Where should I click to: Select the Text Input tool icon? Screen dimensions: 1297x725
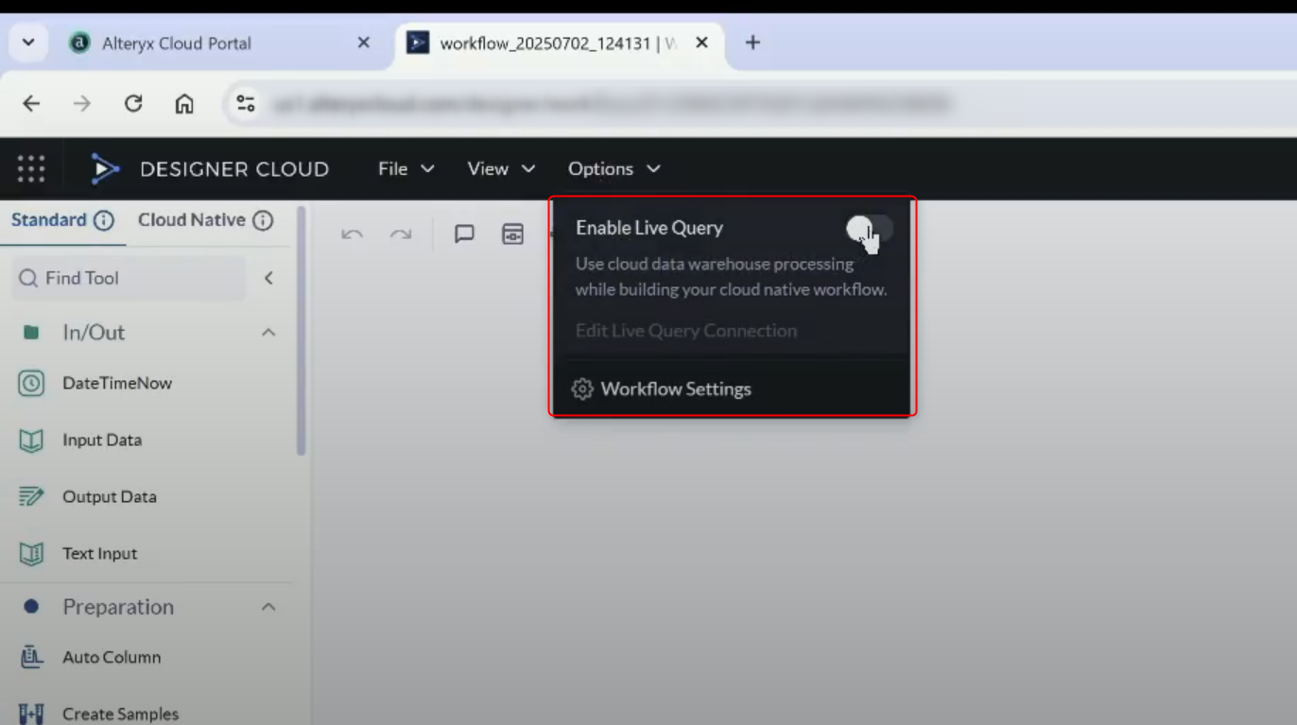[x=31, y=554]
